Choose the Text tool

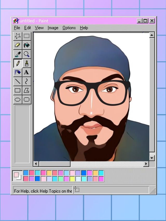[x=26, y=72]
